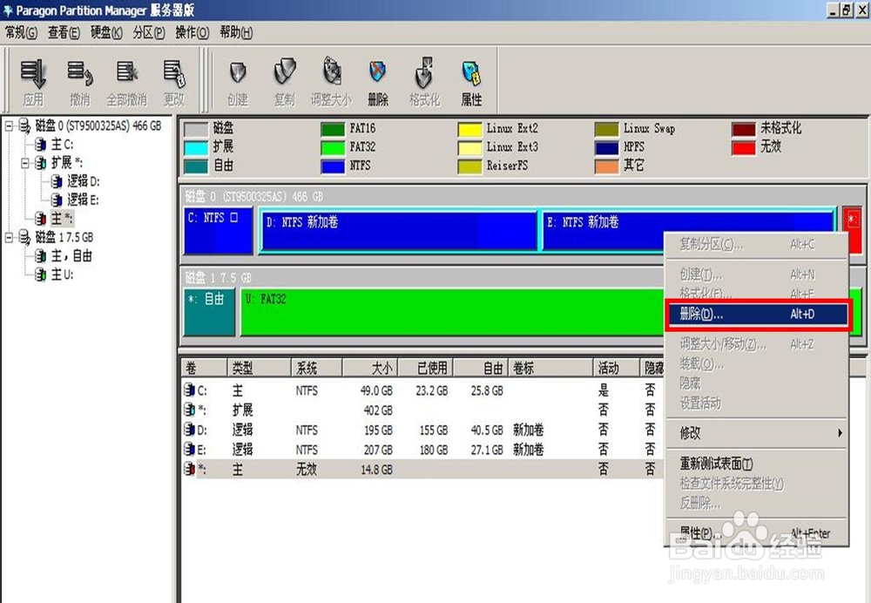Click the Change (更改) toolbar icon
This screenshot has width=871, height=603.
[x=174, y=81]
